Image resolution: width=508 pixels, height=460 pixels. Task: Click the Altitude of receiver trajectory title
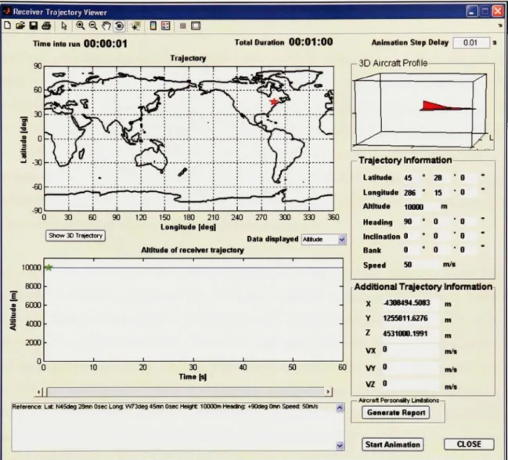(x=193, y=250)
